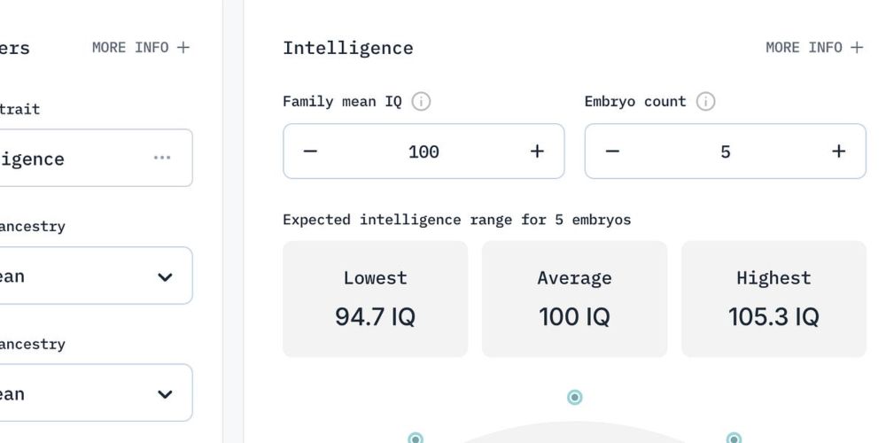
Task: Select the left embryo marker dot on the chart
Action: (x=416, y=439)
